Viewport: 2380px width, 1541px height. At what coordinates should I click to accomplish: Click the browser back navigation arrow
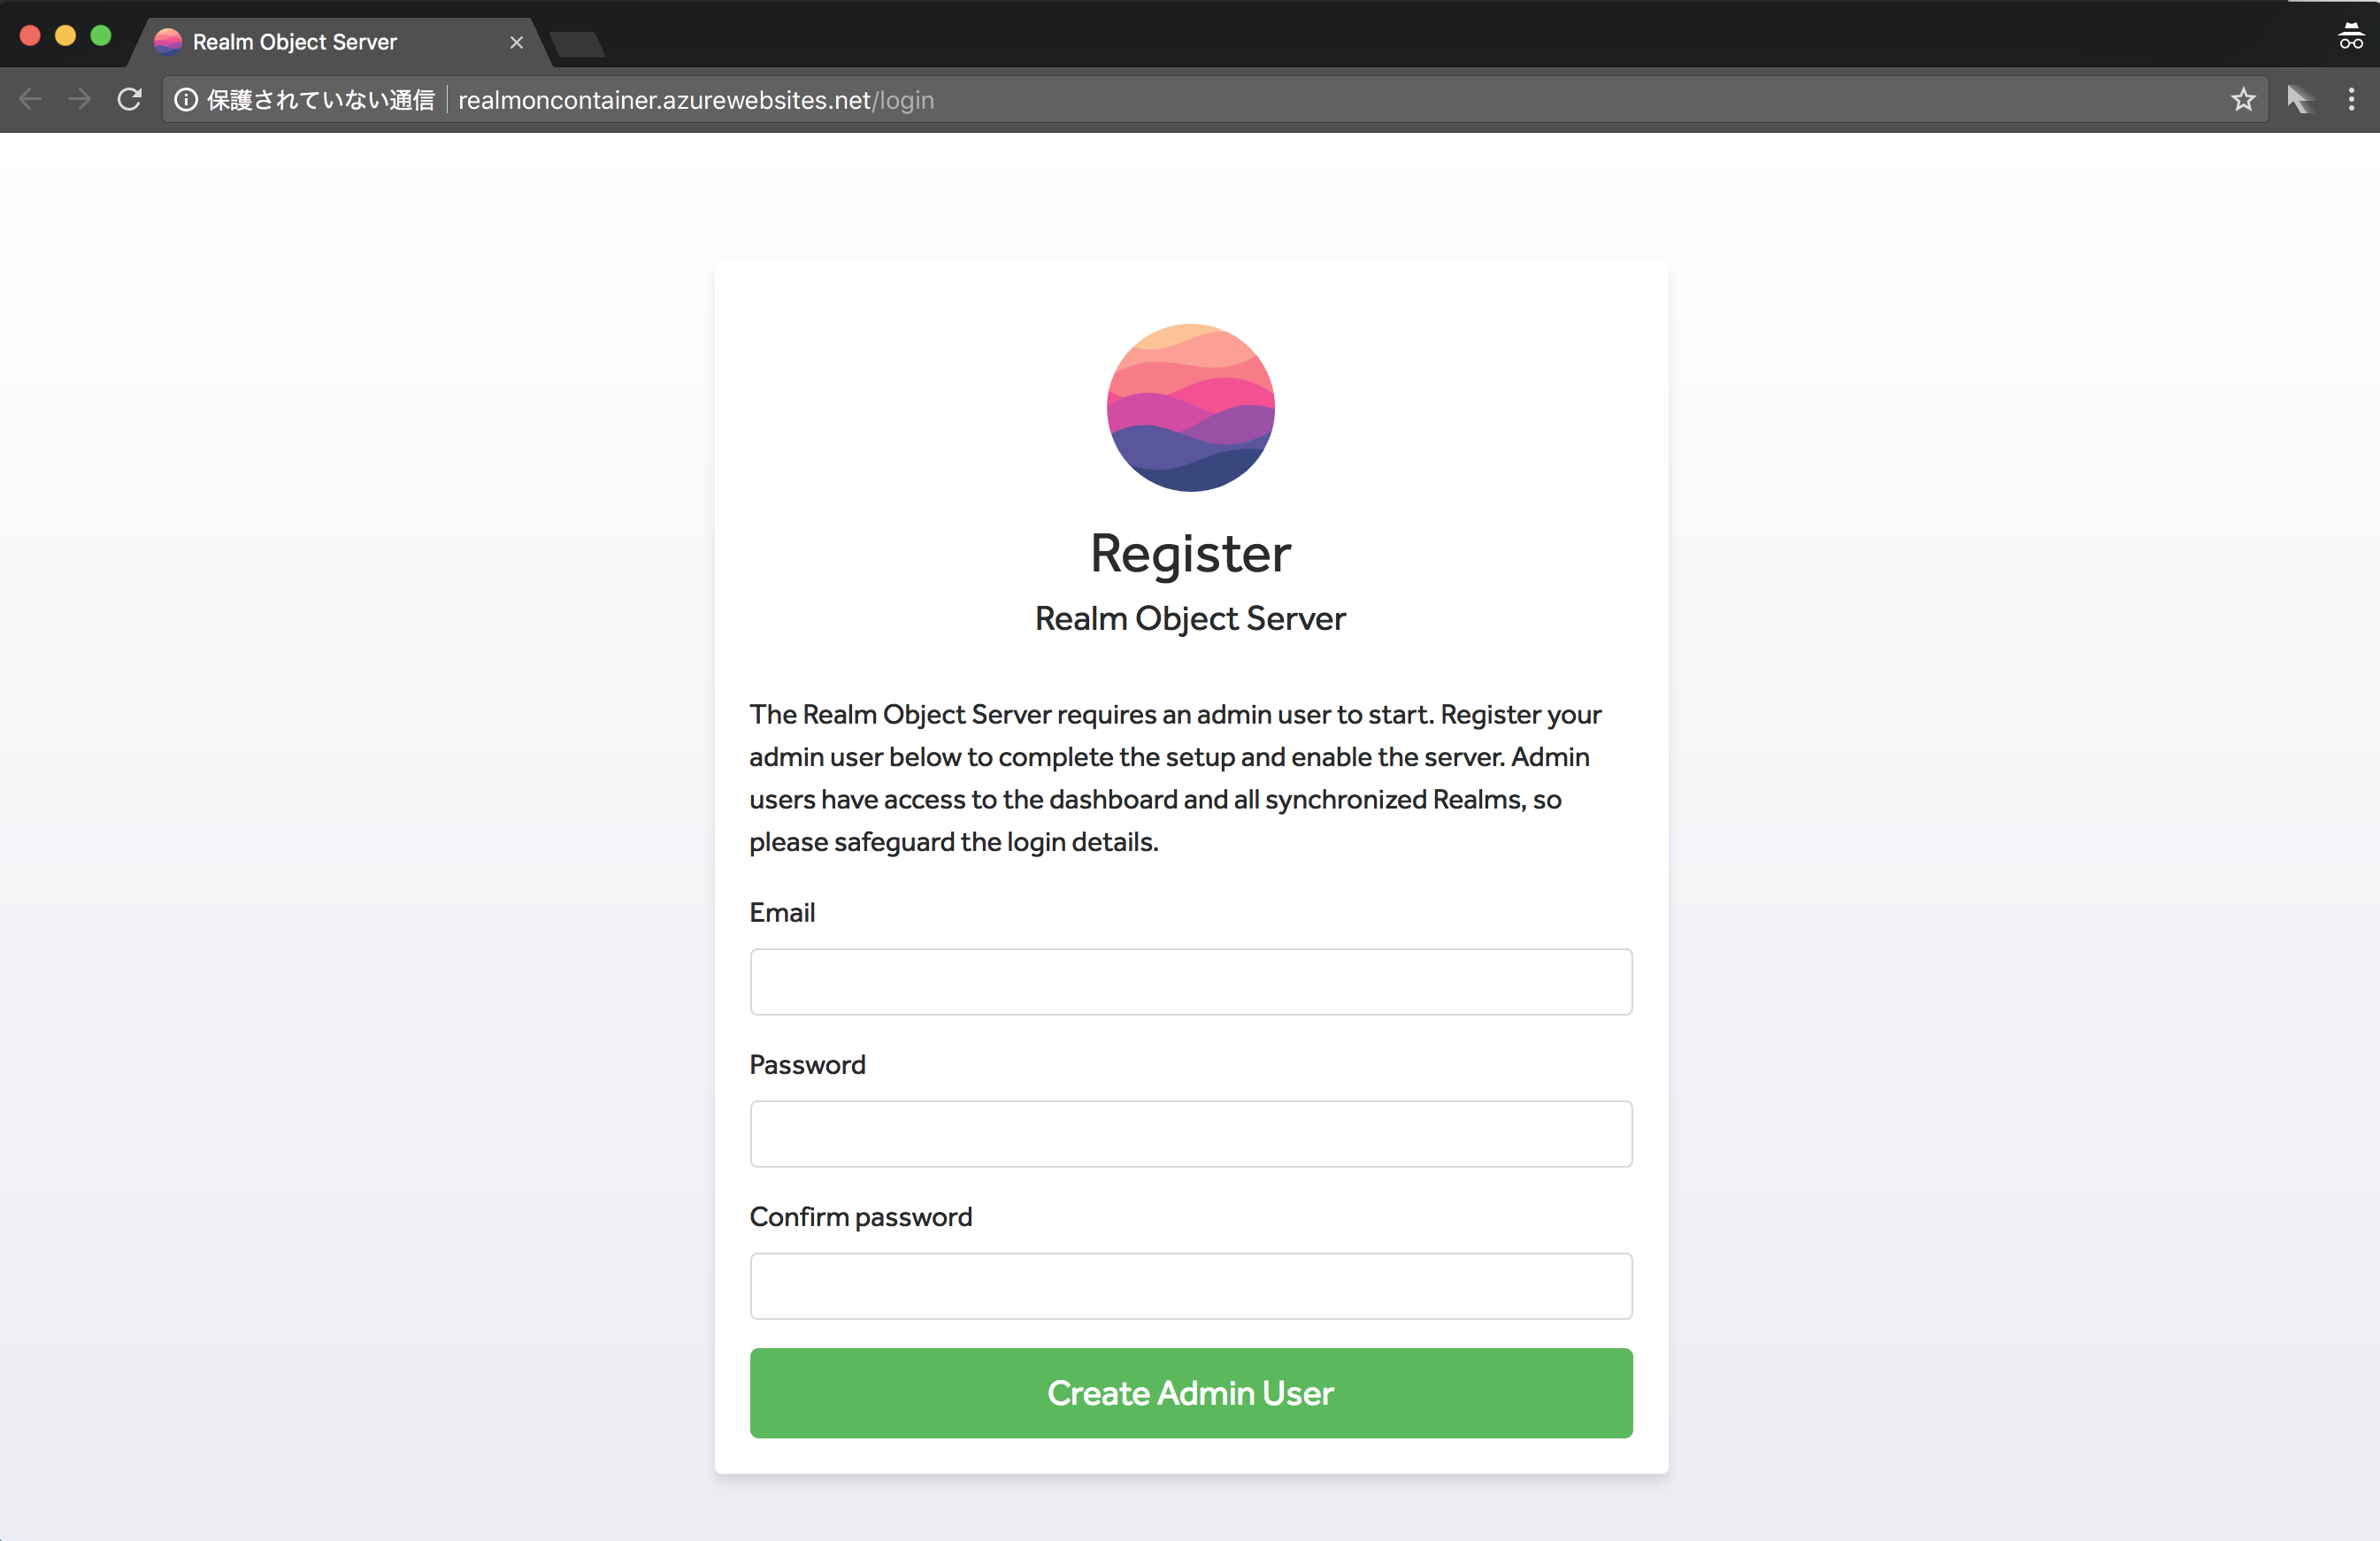pyautogui.click(x=29, y=99)
